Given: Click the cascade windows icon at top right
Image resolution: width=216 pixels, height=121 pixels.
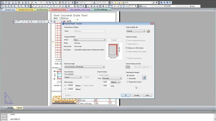Looking at the screenshot, I should click(x=161, y=3).
